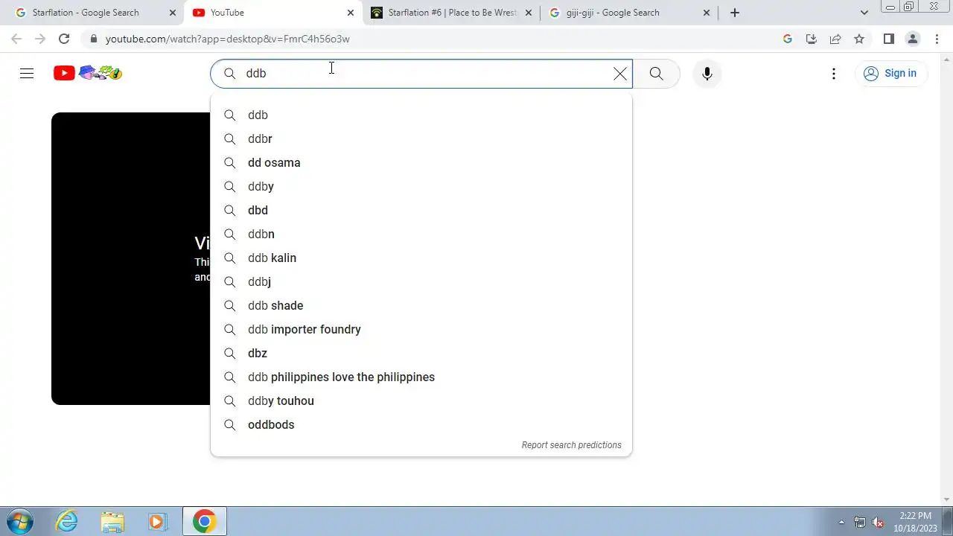Reload the page in Chrome

pyautogui.click(x=64, y=39)
